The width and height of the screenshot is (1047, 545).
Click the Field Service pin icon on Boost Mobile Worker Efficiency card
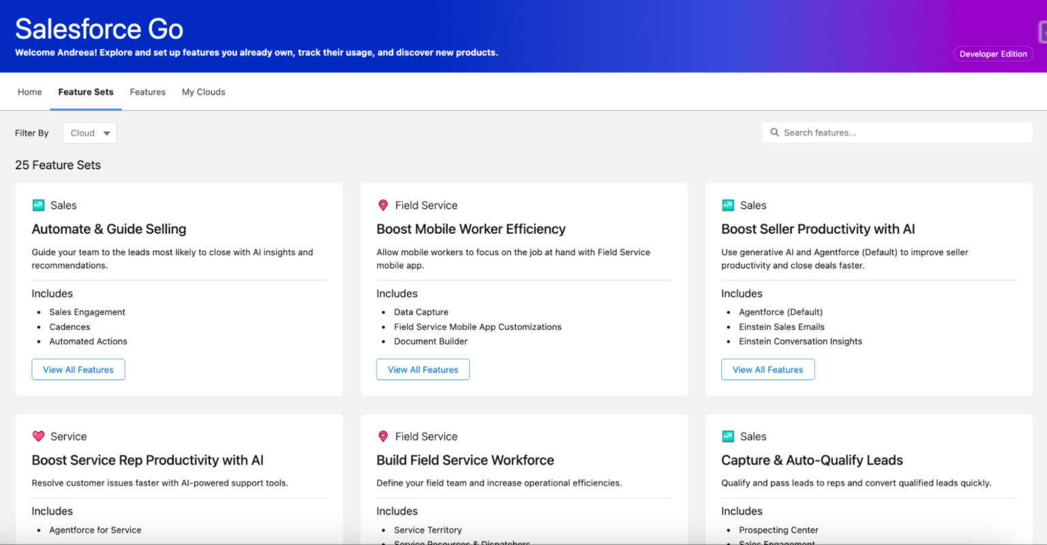click(383, 205)
